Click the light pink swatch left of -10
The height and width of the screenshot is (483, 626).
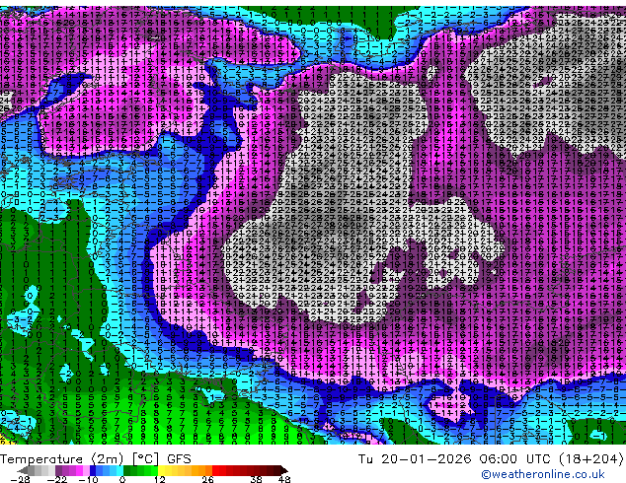(x=86, y=470)
